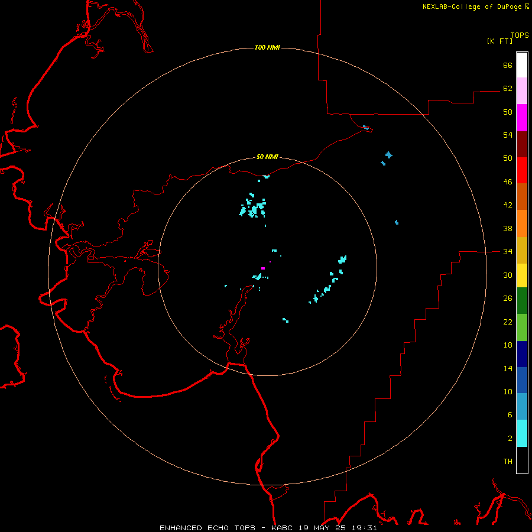Click the 54 legend value
This screenshot has height=532, width=532.
pyautogui.click(x=508, y=135)
